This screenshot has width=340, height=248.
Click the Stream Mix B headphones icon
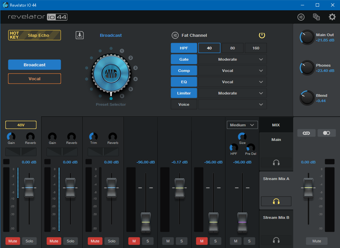(x=276, y=240)
